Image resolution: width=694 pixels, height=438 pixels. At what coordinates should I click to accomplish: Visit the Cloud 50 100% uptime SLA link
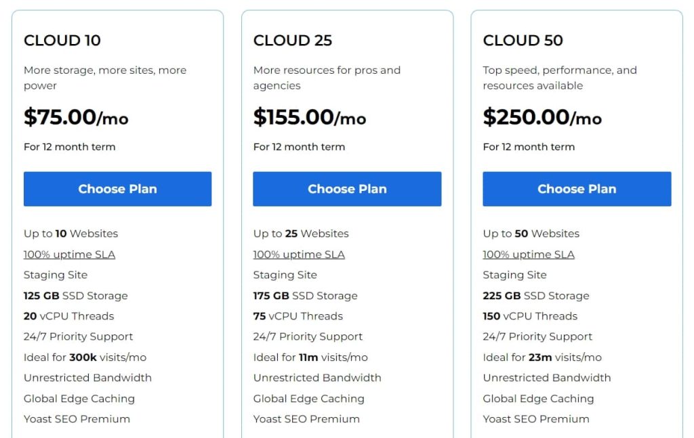click(x=529, y=255)
